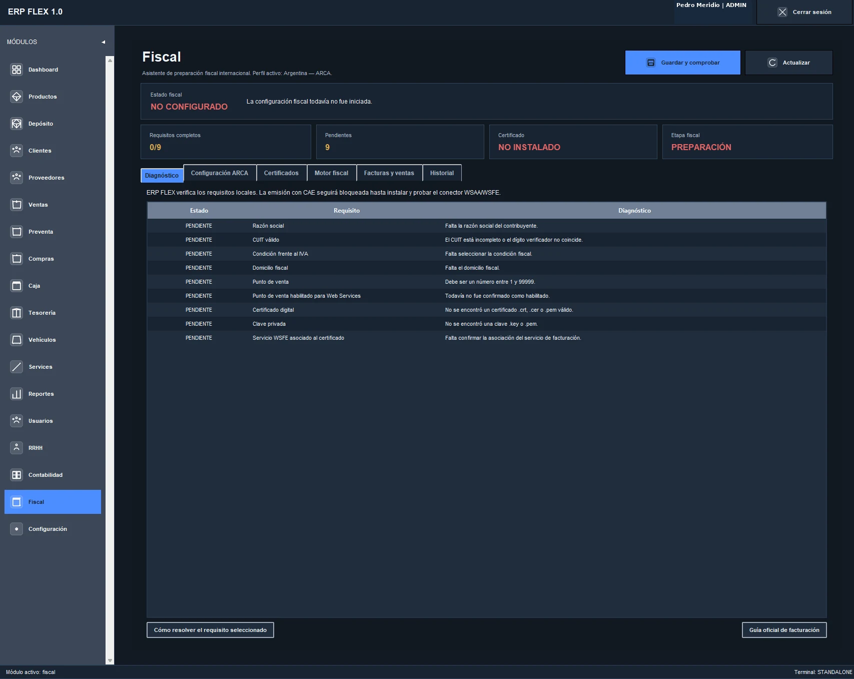
Task: Click the Services sidebar icon
Action: pyautogui.click(x=17, y=367)
